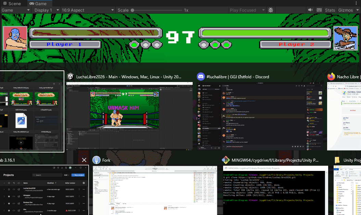
Task: Expand the kitnapper project row
Action: click(x=4, y=197)
